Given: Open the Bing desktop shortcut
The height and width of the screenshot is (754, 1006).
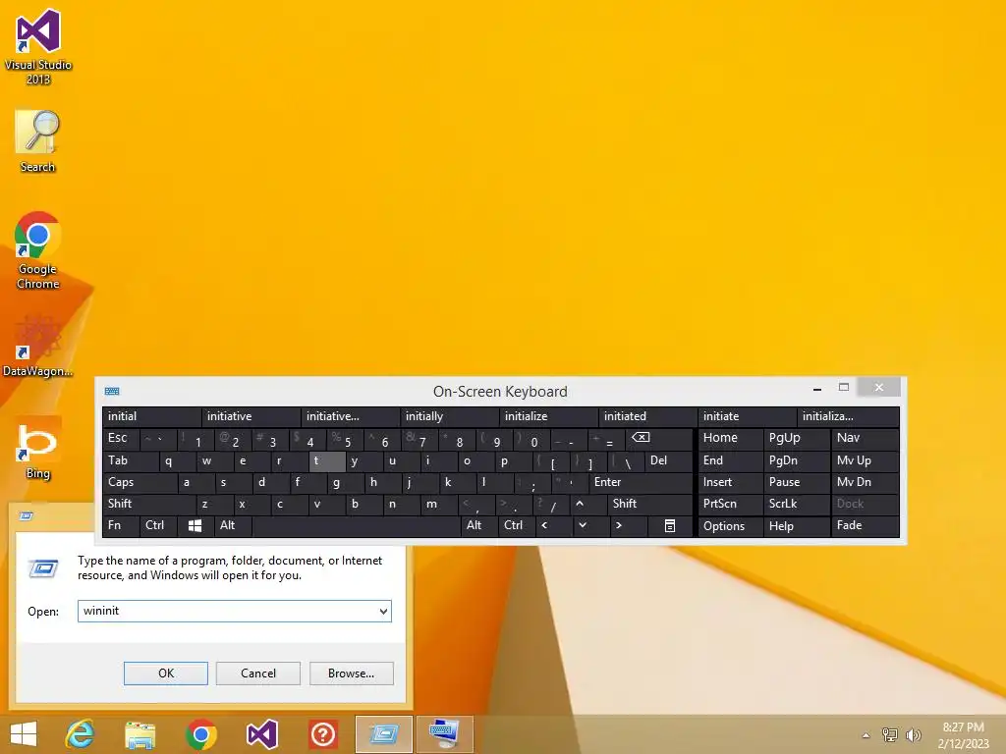Looking at the screenshot, I should pyautogui.click(x=38, y=448).
